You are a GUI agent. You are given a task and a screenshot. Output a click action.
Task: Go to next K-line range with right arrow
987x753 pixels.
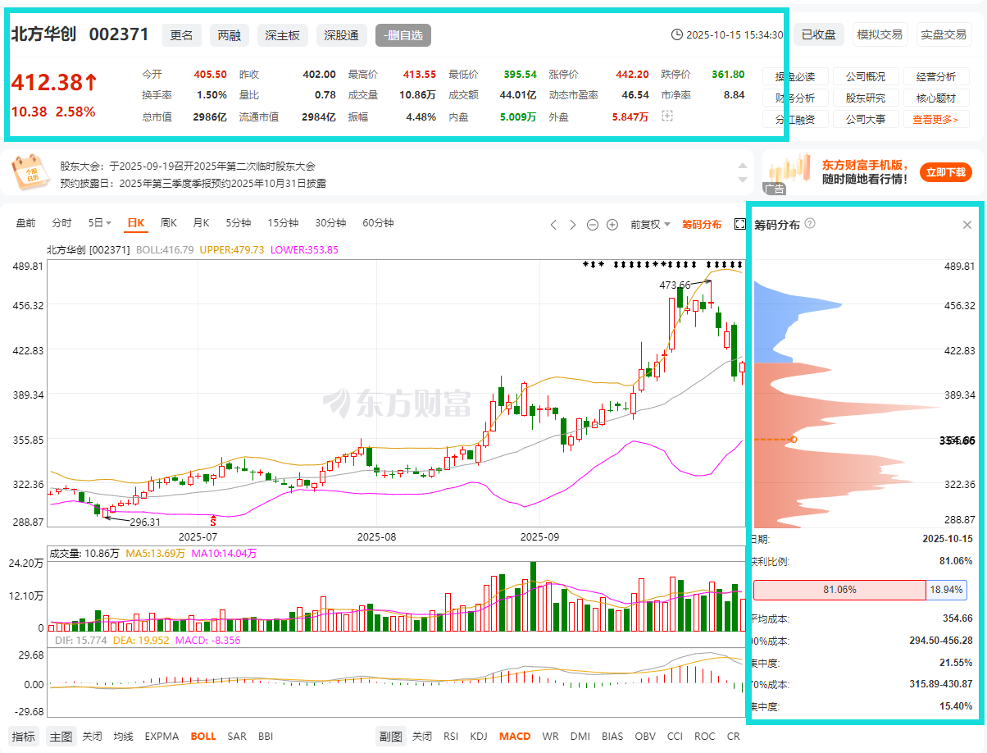coord(573,224)
